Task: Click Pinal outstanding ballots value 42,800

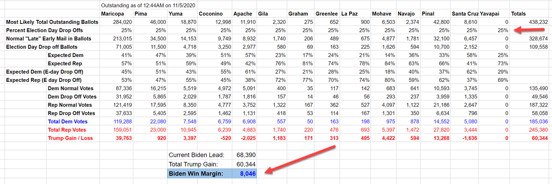Action: [x=440, y=22]
